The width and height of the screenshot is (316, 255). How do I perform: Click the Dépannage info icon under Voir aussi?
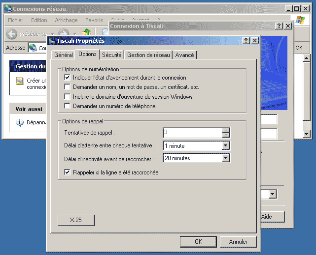pos(20,122)
